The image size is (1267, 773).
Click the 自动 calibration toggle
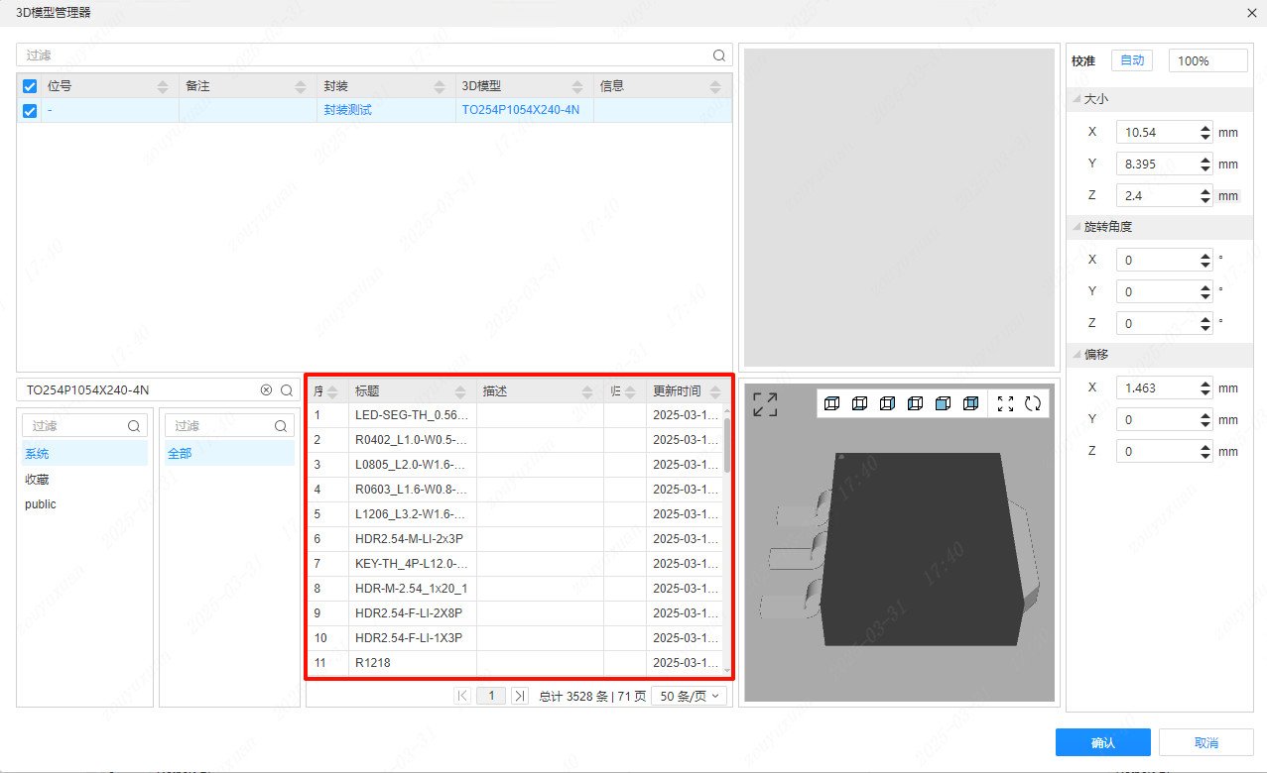(1132, 60)
